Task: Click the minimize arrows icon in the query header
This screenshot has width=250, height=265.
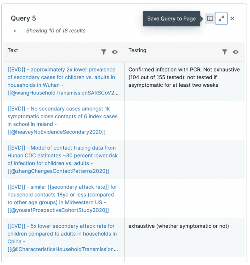Action: click(221, 19)
